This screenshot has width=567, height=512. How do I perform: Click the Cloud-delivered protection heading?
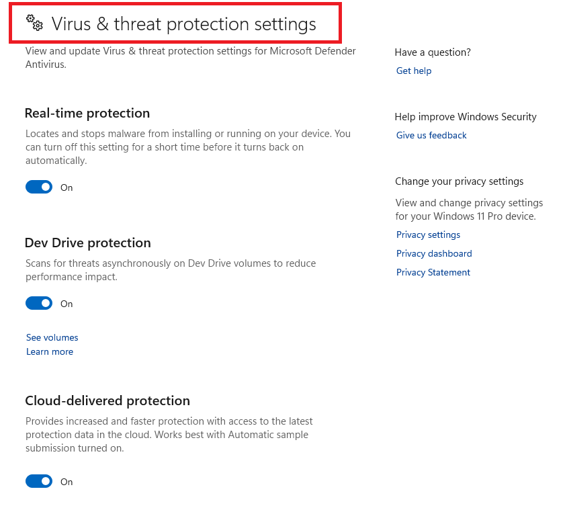click(107, 401)
